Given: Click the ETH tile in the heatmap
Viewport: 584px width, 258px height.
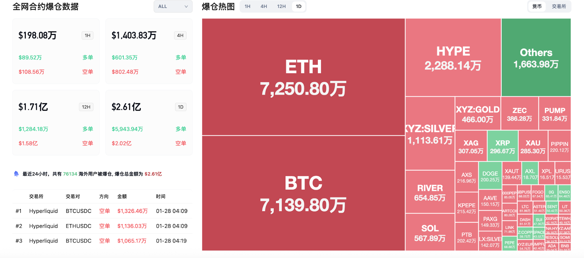Looking at the screenshot, I should point(303,77).
